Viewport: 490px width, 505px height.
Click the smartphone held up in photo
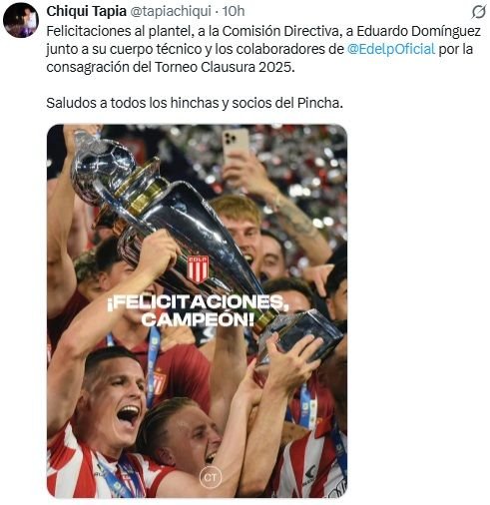pyautogui.click(x=236, y=146)
